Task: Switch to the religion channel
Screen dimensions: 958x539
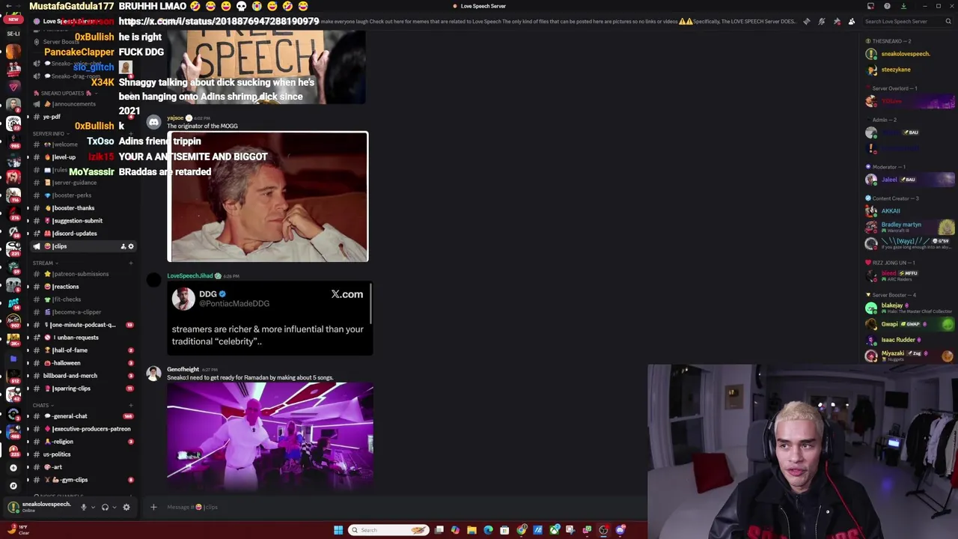Action: click(82, 442)
